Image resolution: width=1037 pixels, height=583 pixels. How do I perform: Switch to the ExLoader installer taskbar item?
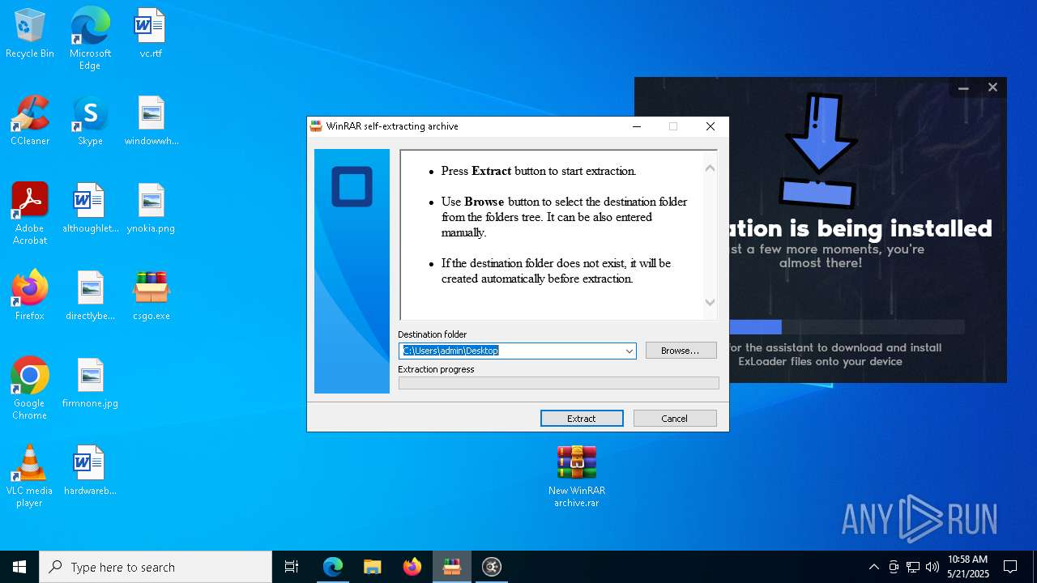[x=492, y=567]
